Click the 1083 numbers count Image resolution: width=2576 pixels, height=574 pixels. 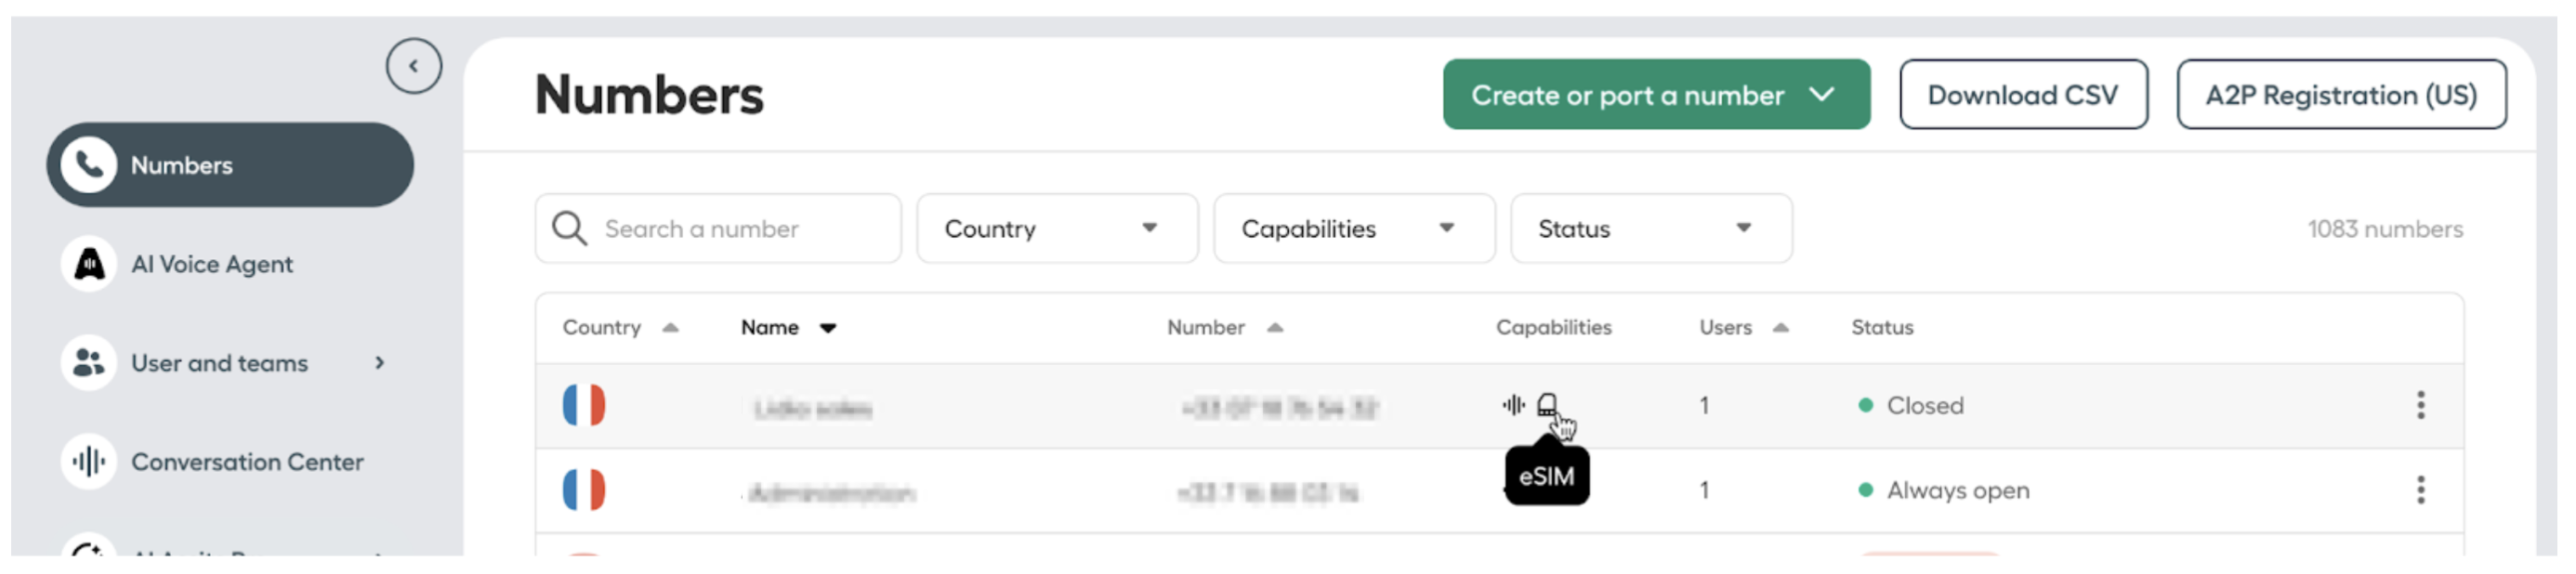pos(2385,229)
